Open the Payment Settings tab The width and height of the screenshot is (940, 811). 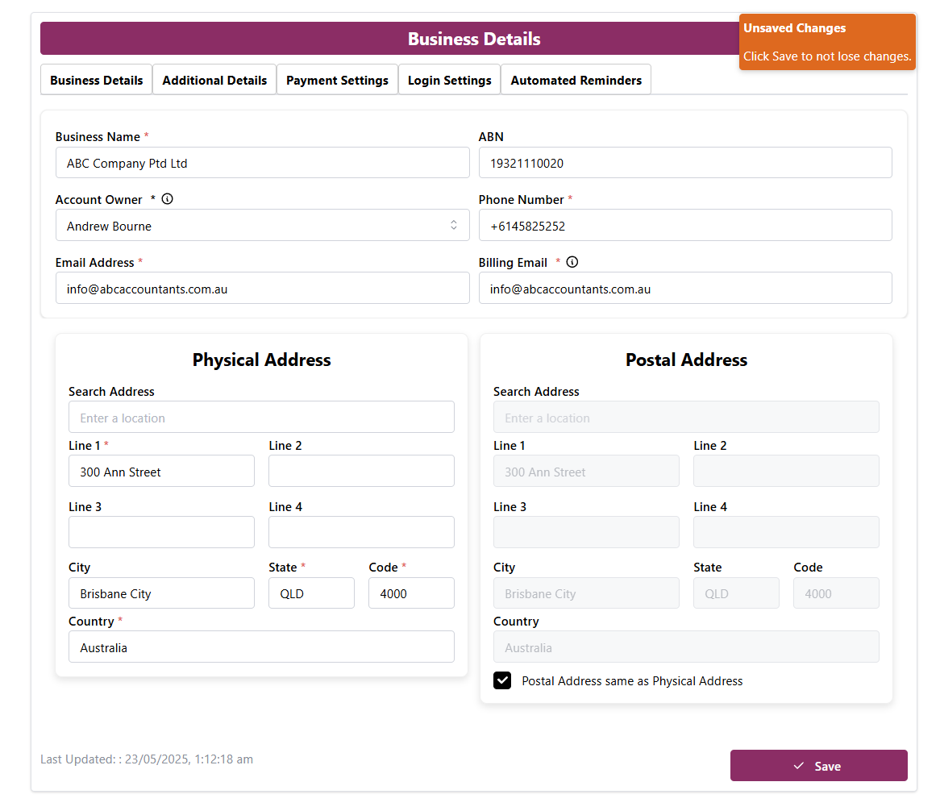click(337, 81)
